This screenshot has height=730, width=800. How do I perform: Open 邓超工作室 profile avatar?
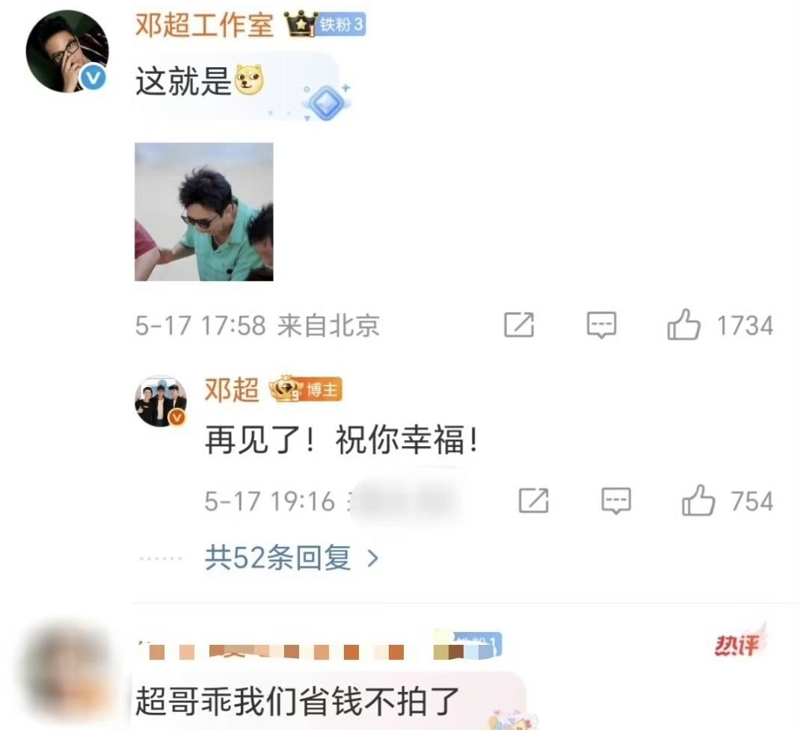coord(67,51)
